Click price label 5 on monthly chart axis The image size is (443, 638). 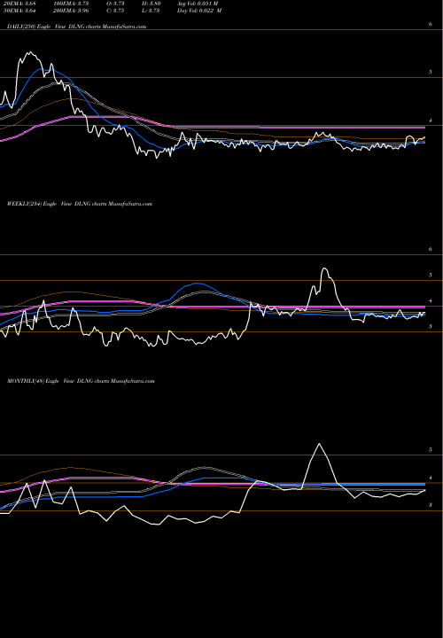point(430,449)
